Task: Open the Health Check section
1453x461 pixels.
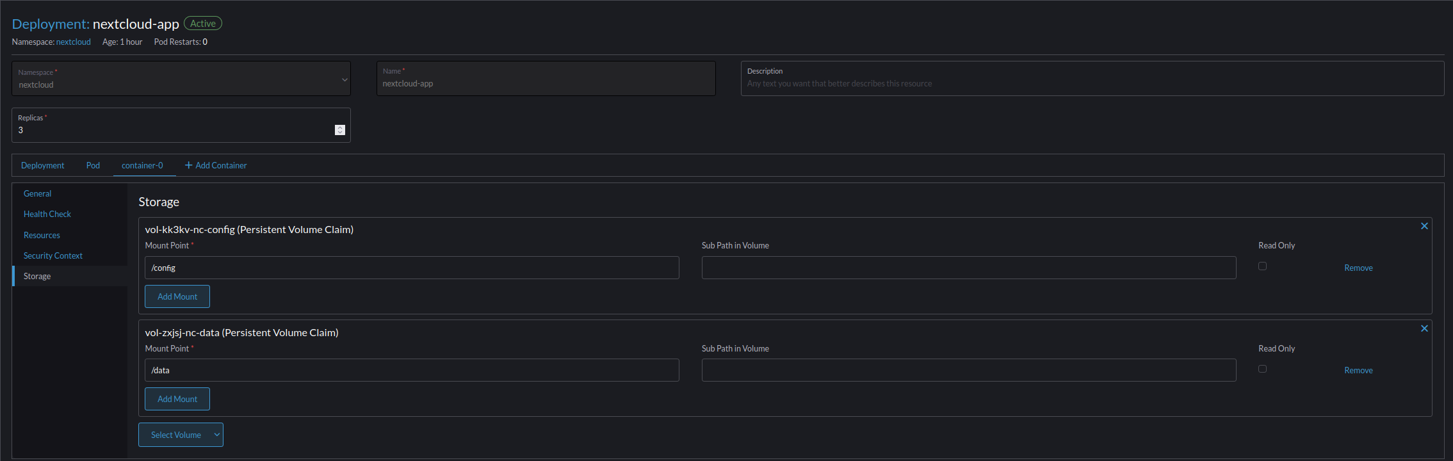Action: 47,214
